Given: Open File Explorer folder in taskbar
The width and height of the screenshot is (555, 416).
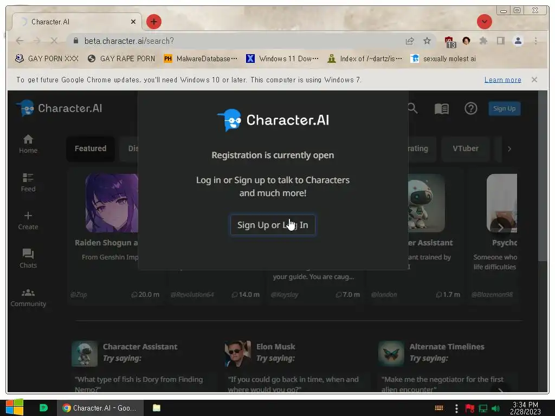Looking at the screenshot, I should point(157,408).
